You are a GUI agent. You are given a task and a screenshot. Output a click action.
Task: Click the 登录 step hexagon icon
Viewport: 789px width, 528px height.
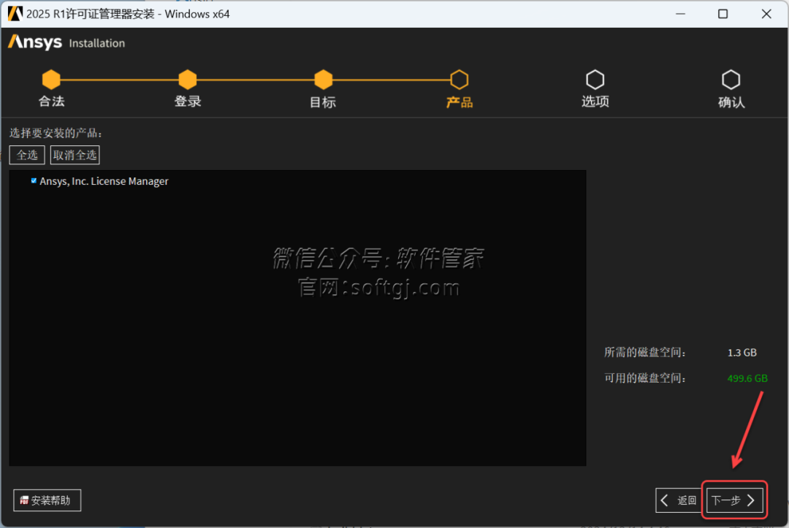pos(187,80)
